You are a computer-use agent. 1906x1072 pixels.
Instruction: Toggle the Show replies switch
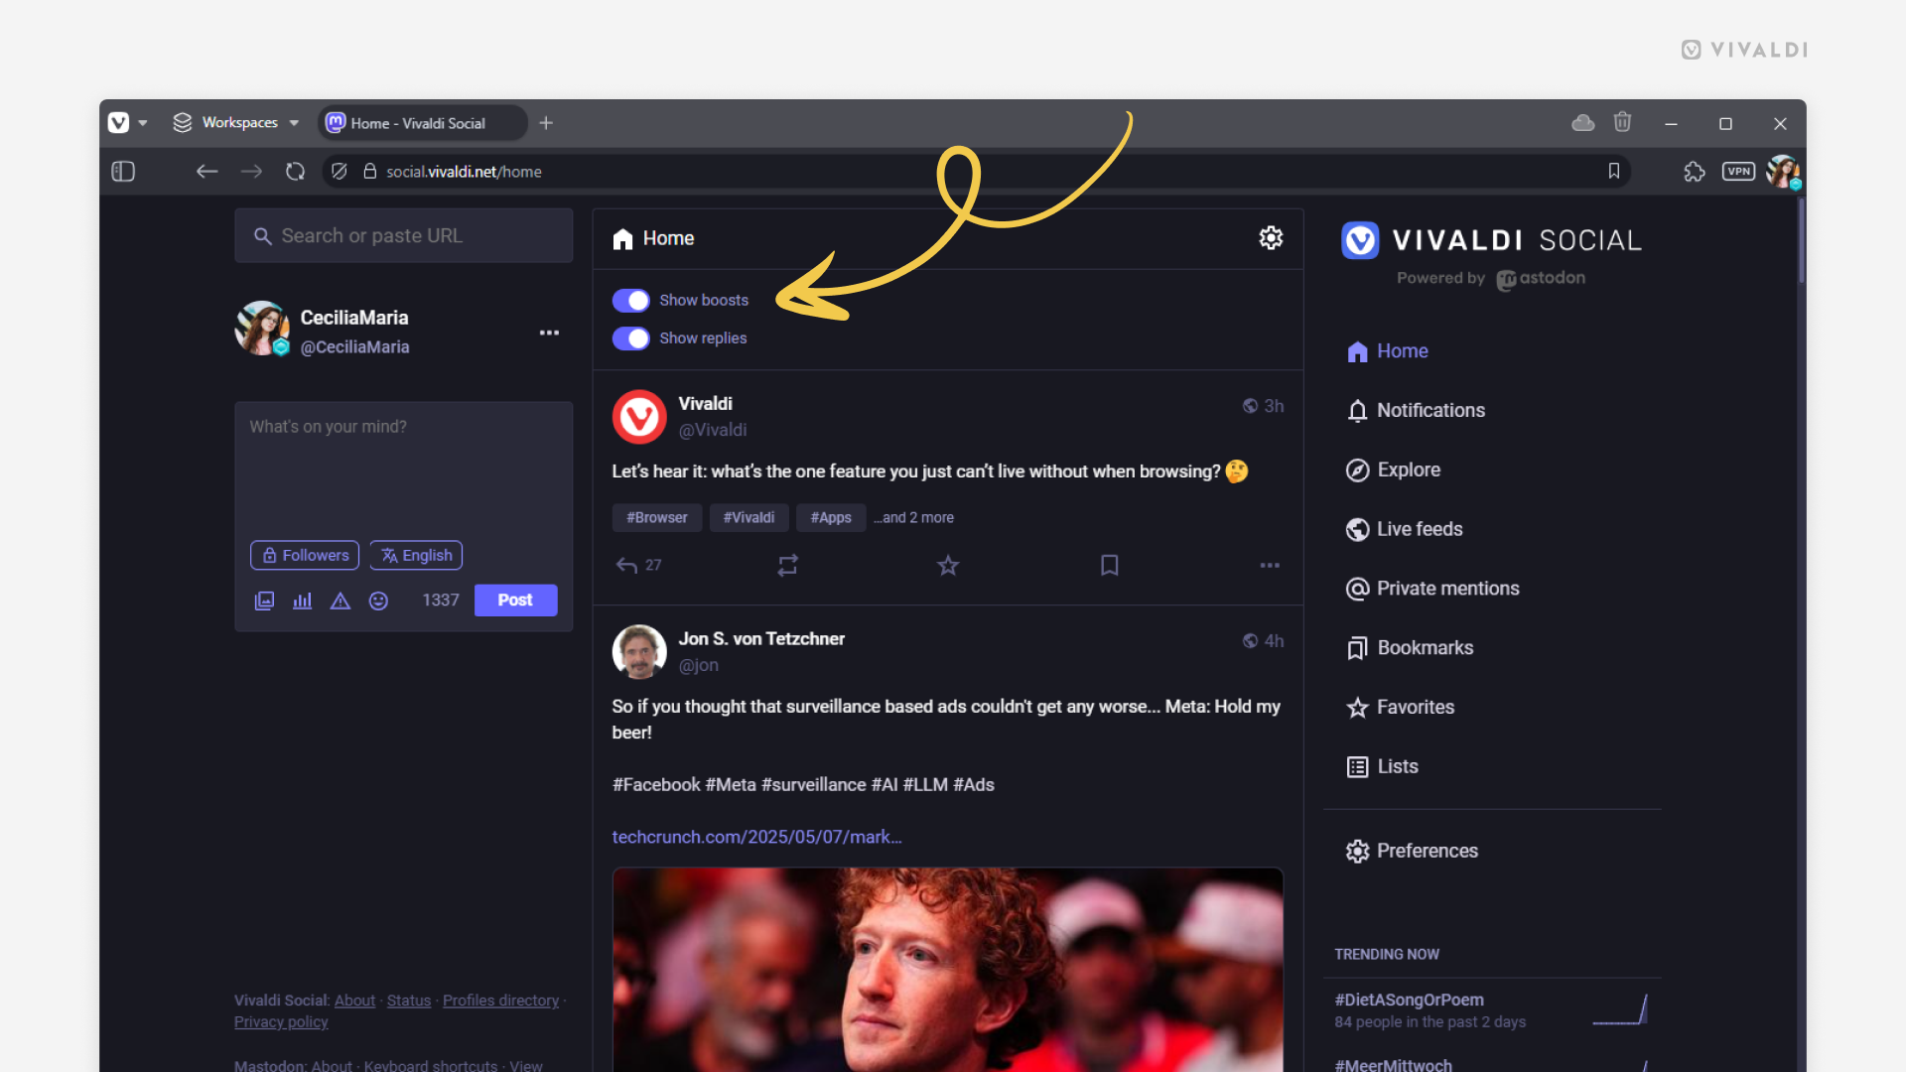[631, 338]
